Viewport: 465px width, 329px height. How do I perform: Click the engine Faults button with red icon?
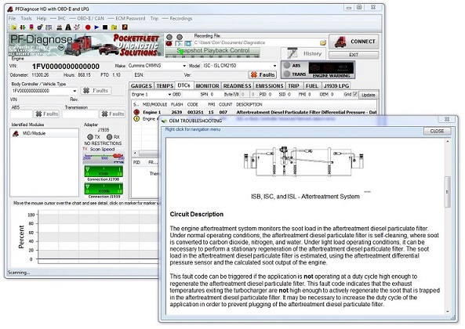(x=263, y=74)
